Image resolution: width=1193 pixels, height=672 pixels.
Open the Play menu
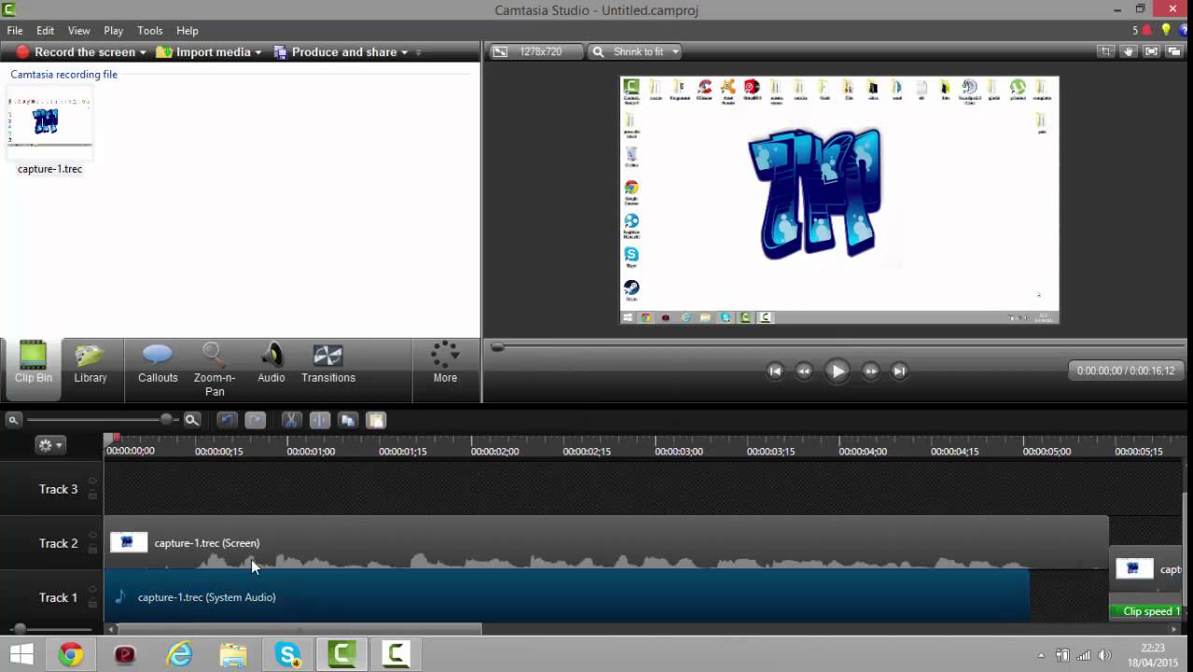(114, 30)
